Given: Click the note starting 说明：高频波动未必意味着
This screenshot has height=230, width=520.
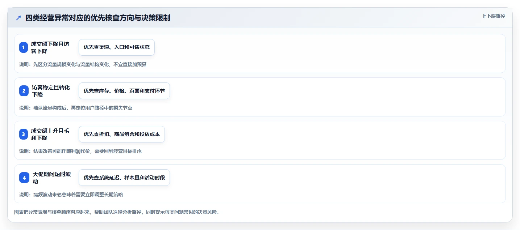Looking at the screenshot, I should pos(71,195).
